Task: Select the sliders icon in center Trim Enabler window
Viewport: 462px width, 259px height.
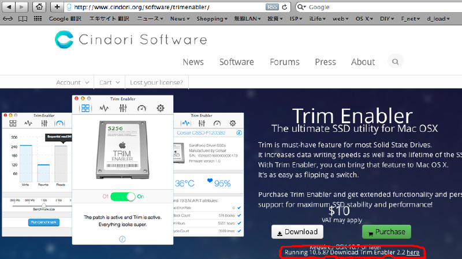Action: tap(123, 108)
